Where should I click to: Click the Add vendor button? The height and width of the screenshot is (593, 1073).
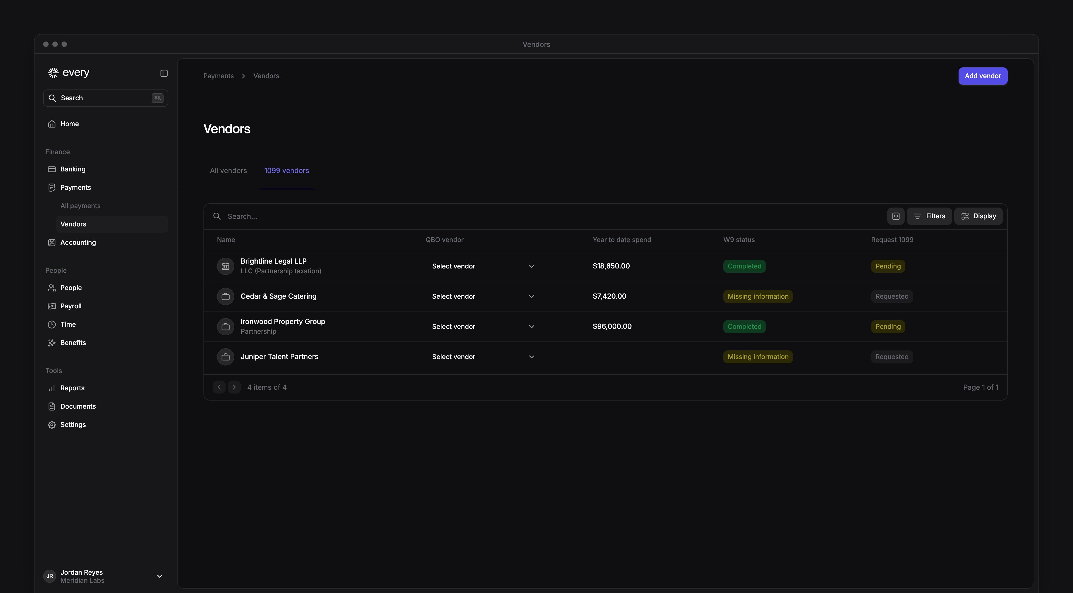pyautogui.click(x=983, y=76)
